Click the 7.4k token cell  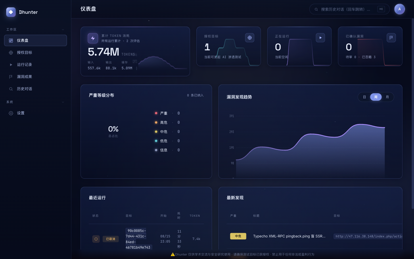coord(196,239)
